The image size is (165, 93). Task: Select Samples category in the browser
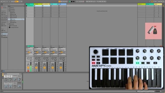point(4,26)
